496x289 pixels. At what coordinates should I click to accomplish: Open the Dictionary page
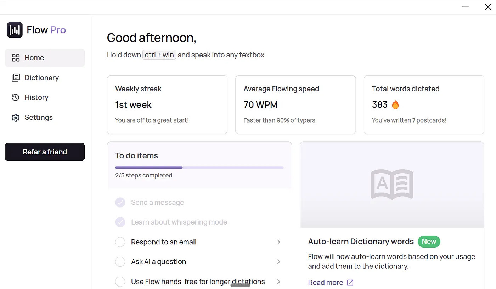[x=45, y=78]
